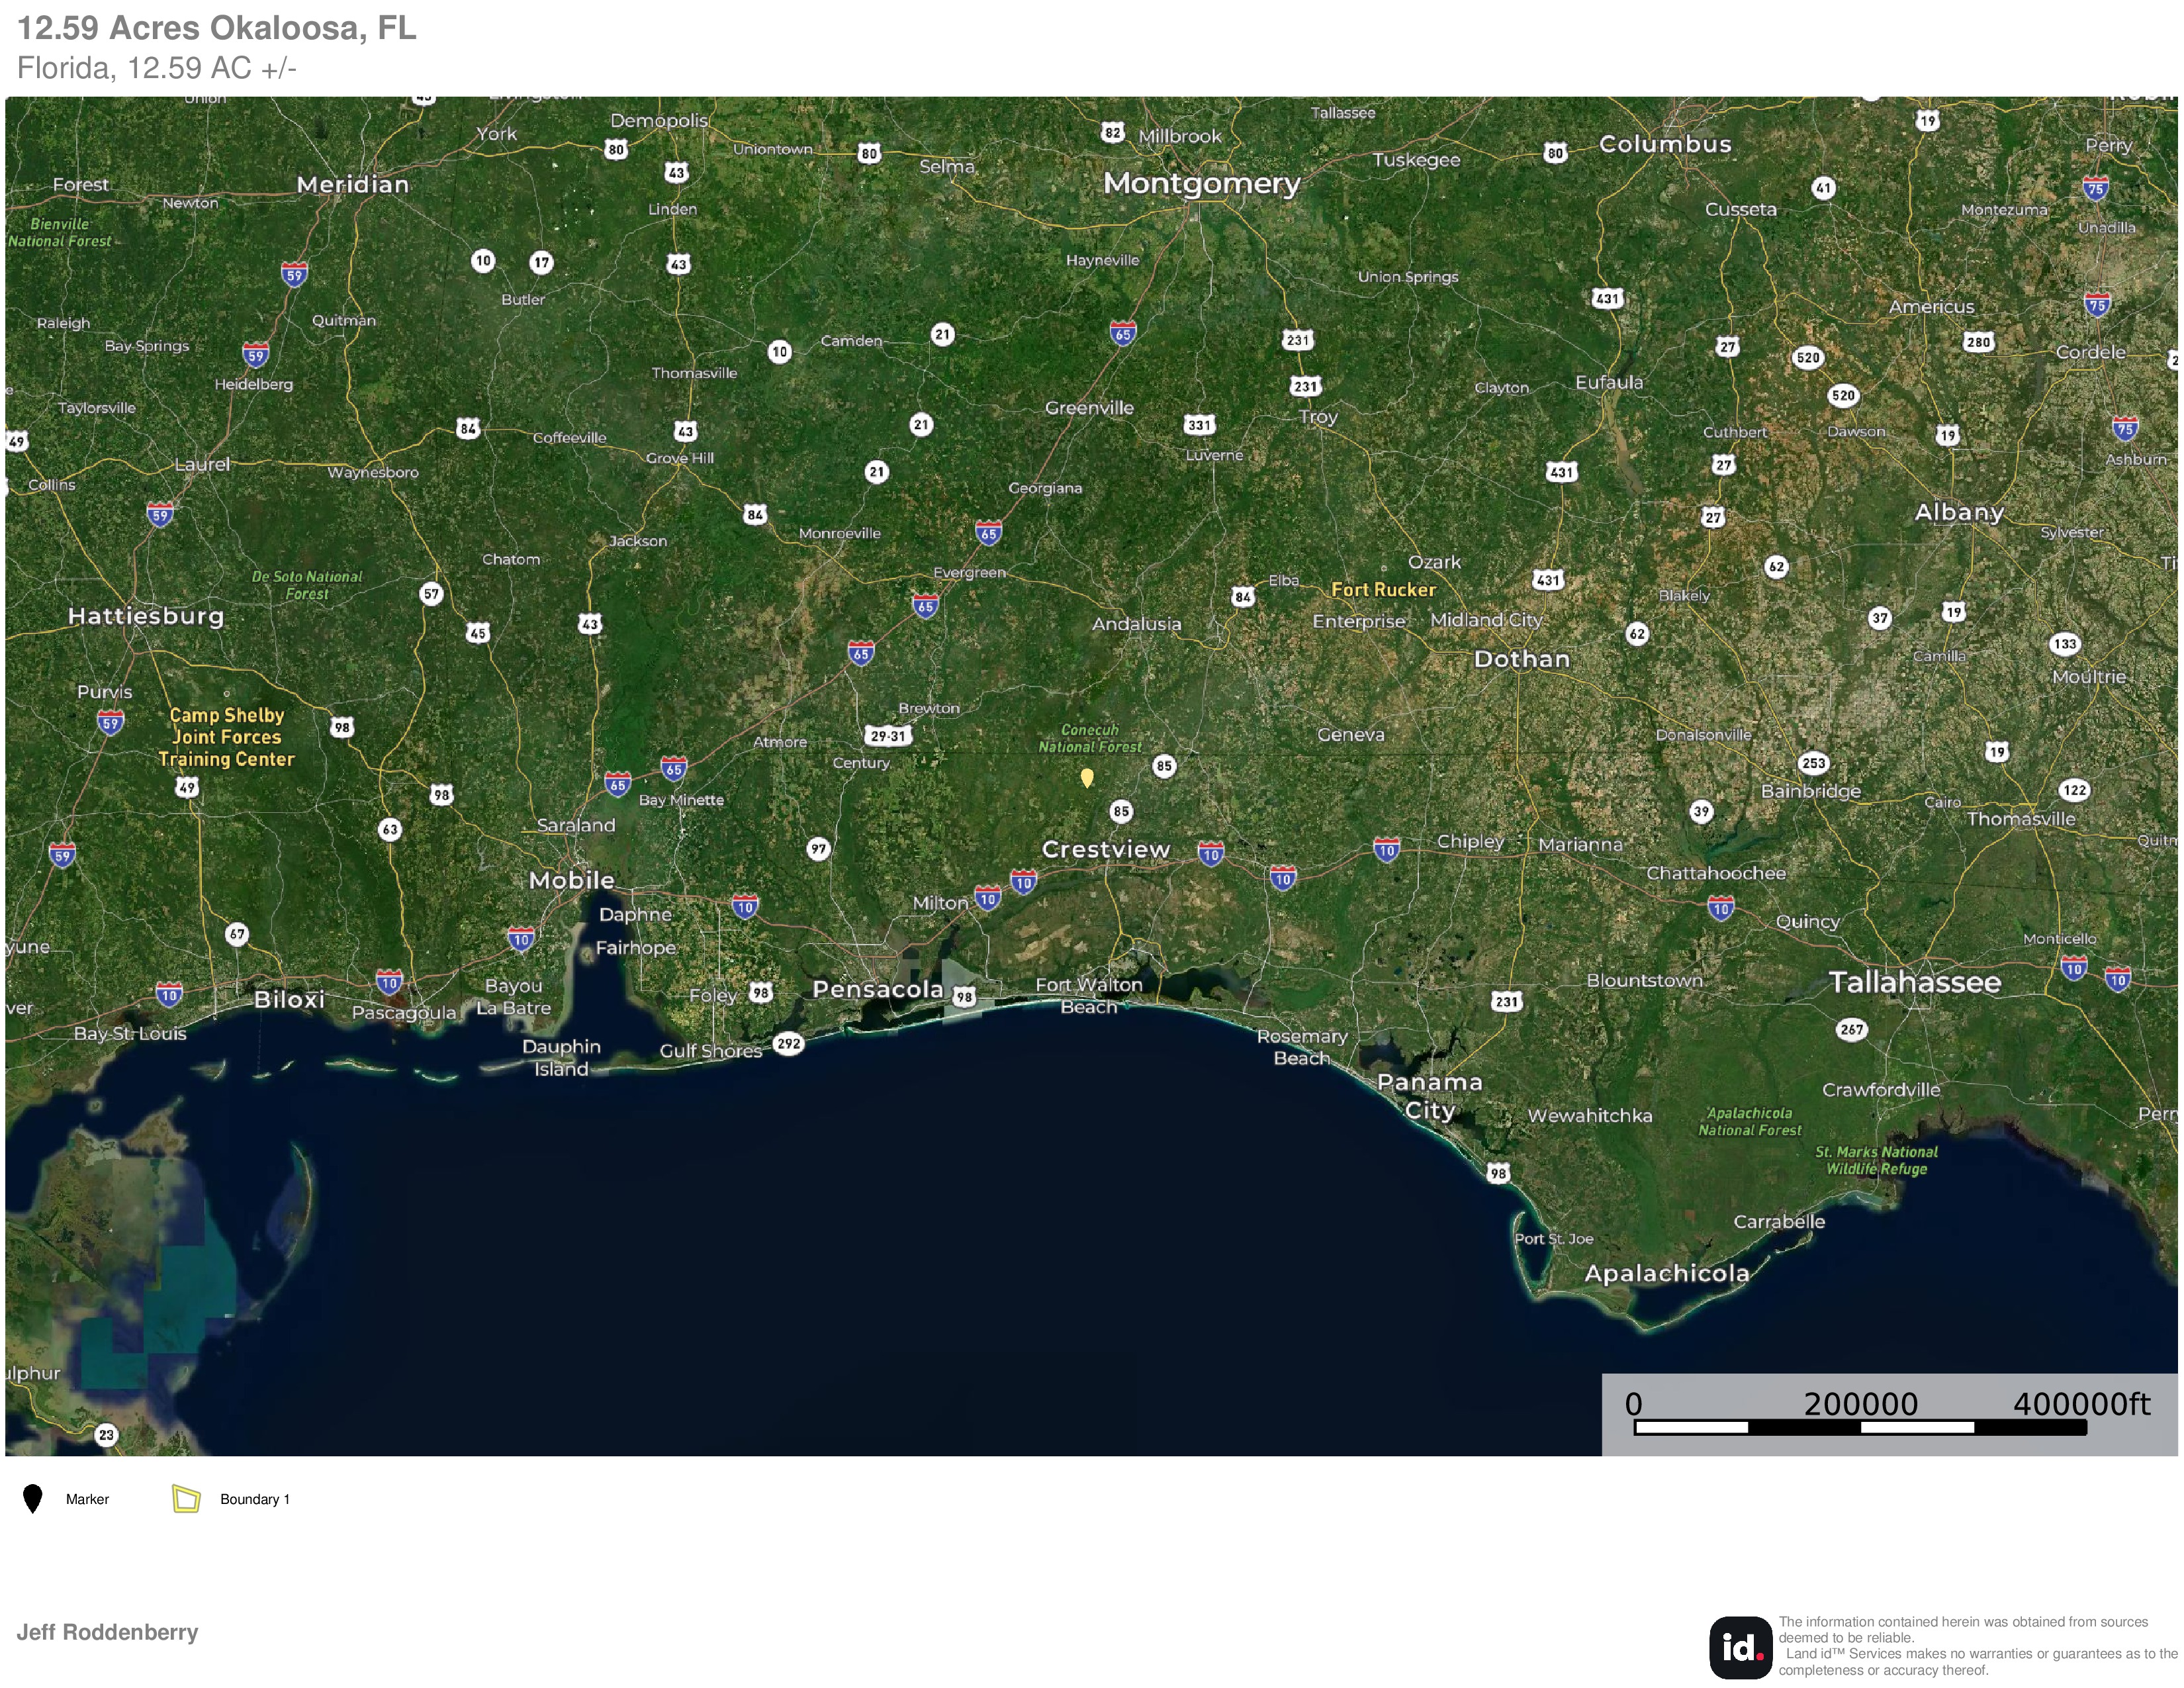Viewport: 2184px width, 1688px height.
Task: Click the 253 route shield near Bainbridge
Action: 1813,763
